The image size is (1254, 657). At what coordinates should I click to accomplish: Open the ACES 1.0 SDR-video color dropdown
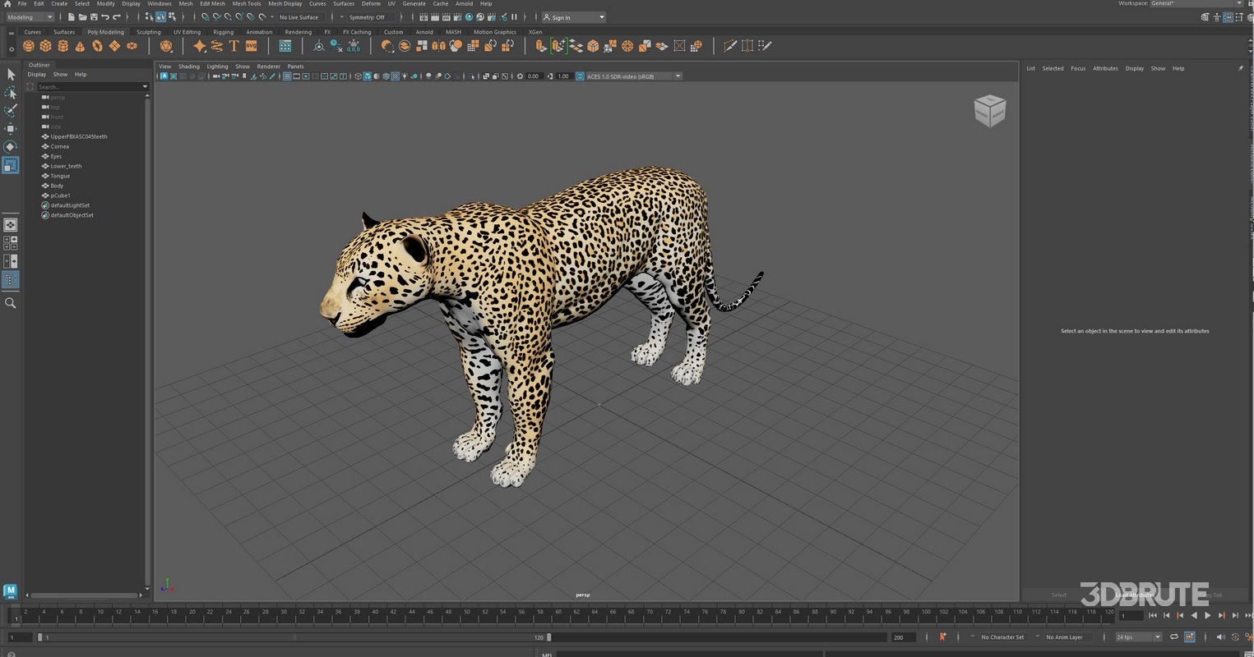[678, 76]
